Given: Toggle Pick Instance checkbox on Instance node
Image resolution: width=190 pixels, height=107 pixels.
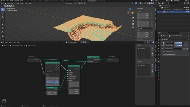Looking at the screenshot, I should point(69,76).
